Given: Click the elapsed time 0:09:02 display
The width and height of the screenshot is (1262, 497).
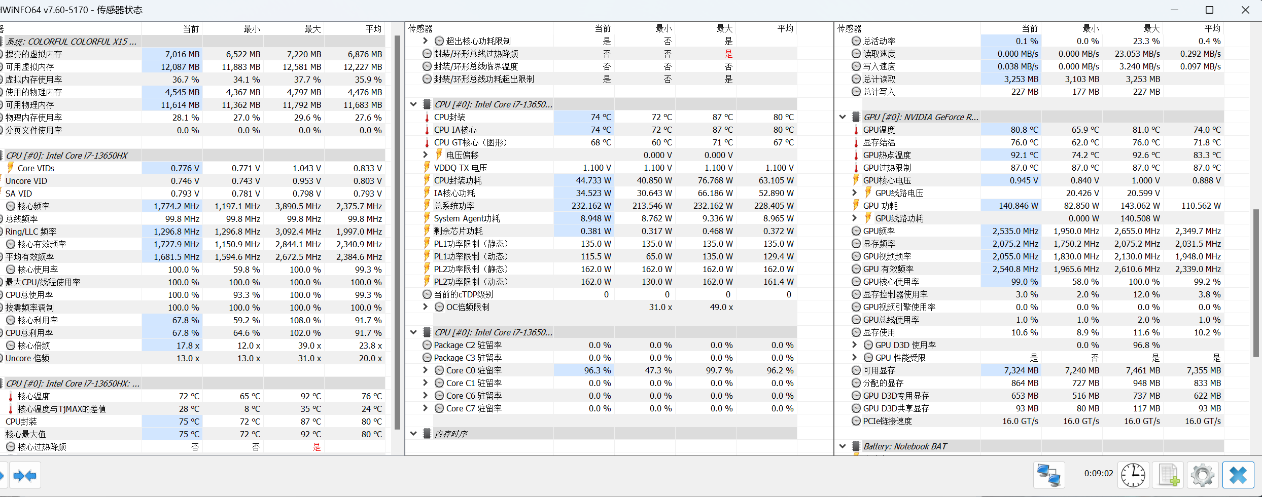Looking at the screenshot, I should click(x=1099, y=473).
